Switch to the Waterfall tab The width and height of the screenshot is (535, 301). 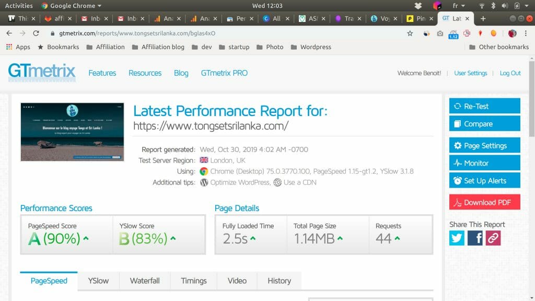(145, 281)
